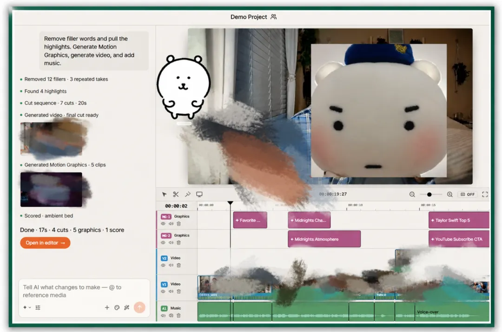Click the headphones solo icon on A1 Music
Image resolution: width=502 pixels, height=332 pixels.
click(x=171, y=315)
